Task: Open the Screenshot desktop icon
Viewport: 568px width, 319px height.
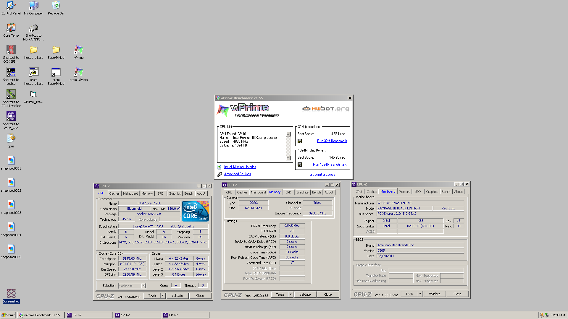Action: (11, 296)
